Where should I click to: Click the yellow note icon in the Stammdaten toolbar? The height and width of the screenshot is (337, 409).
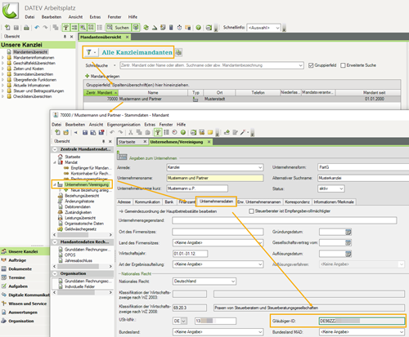click(x=210, y=132)
